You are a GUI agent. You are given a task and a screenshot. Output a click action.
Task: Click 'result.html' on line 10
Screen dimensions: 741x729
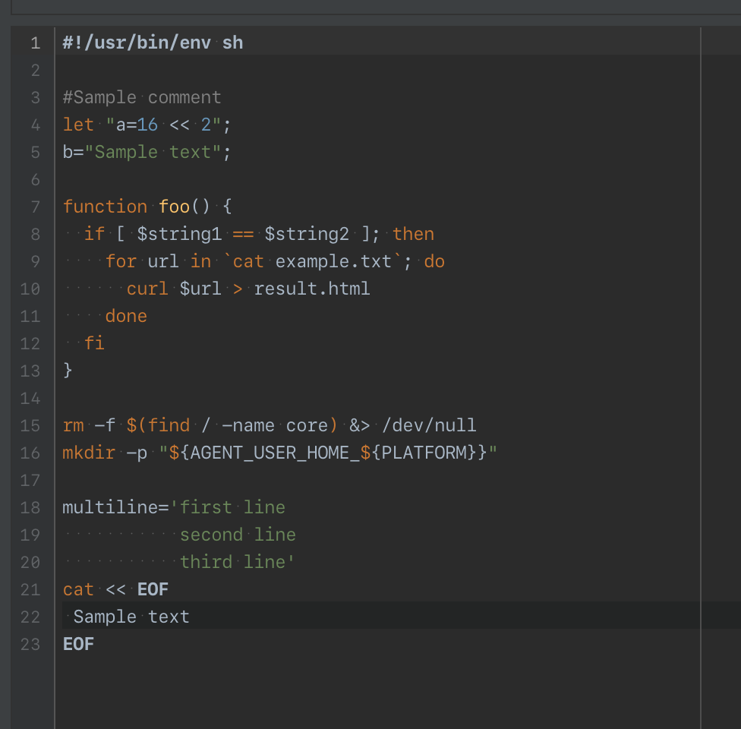pyautogui.click(x=312, y=289)
